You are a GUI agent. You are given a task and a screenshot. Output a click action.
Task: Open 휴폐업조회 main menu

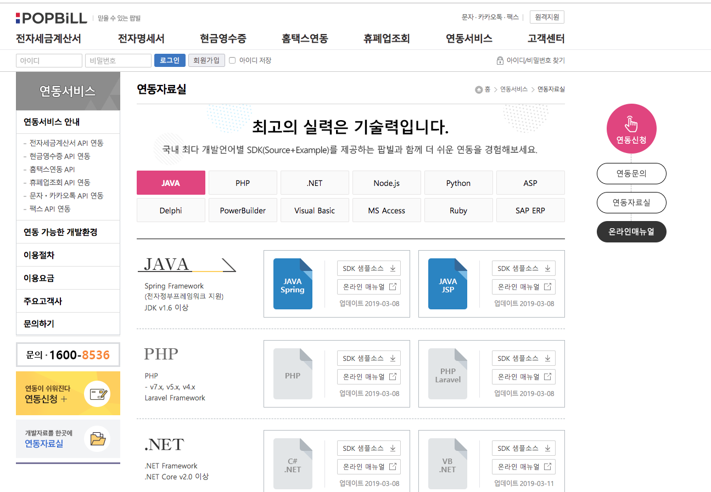coord(387,38)
